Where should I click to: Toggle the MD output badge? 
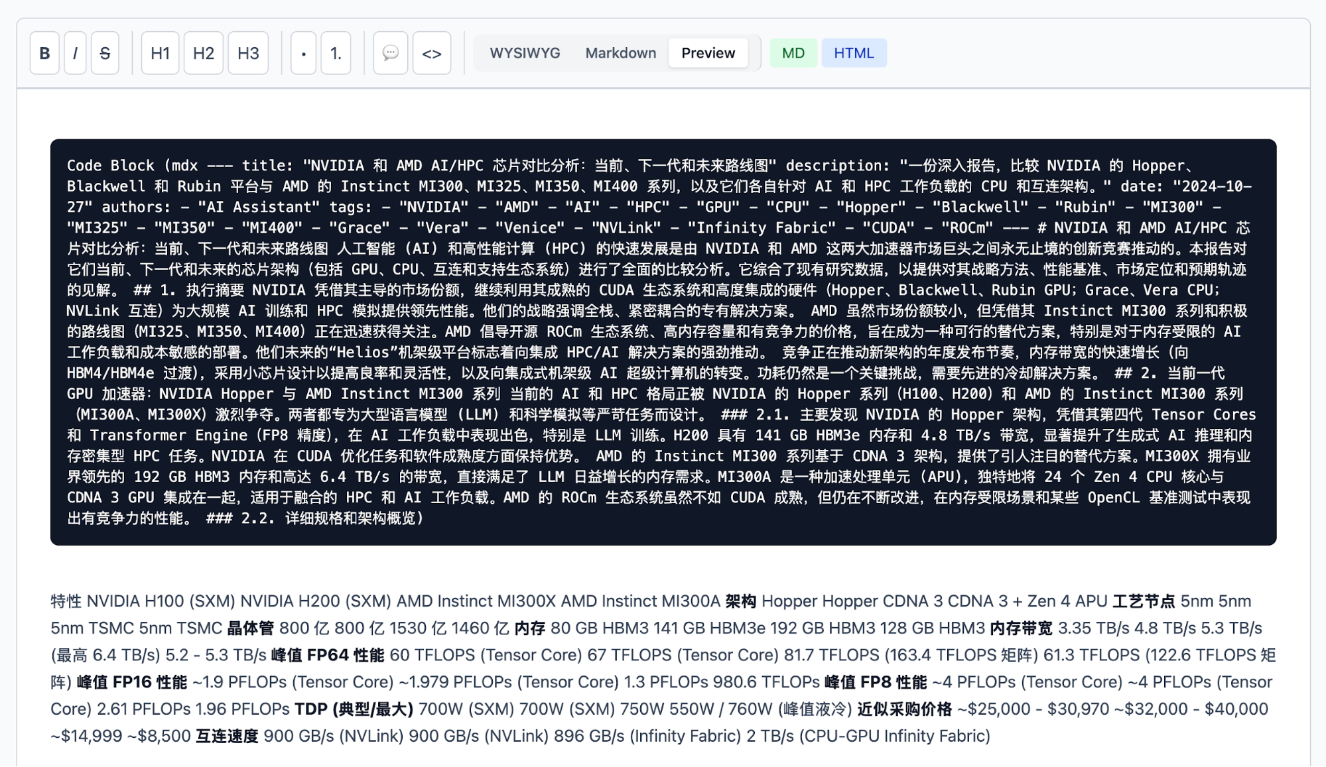click(x=793, y=52)
